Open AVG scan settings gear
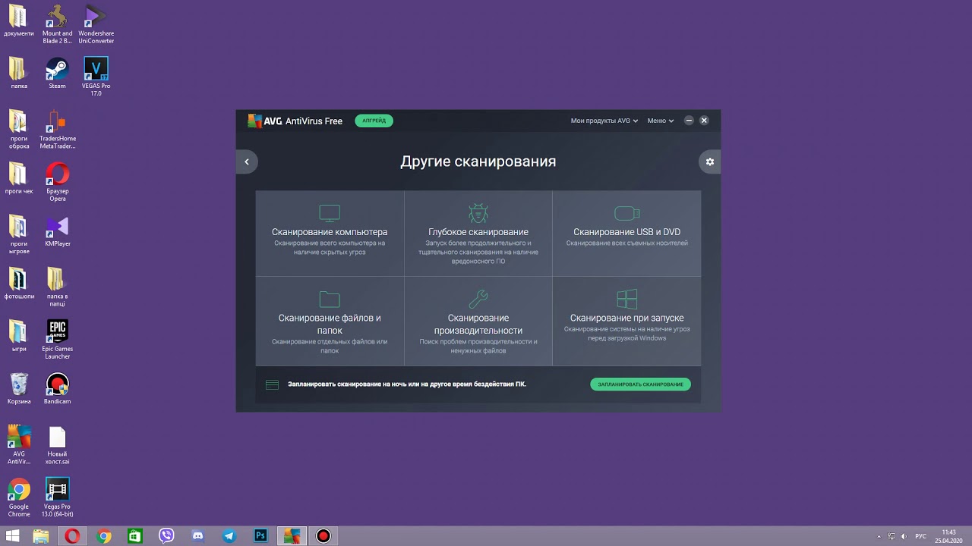The image size is (972, 546). (710, 162)
